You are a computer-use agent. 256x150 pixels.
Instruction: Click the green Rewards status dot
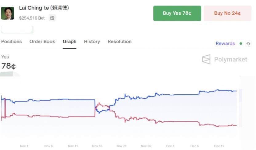241,44
